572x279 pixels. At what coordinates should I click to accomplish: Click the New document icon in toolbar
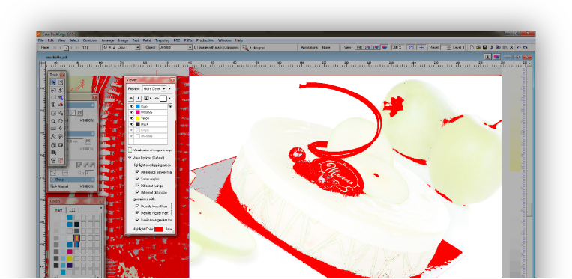tap(472, 47)
